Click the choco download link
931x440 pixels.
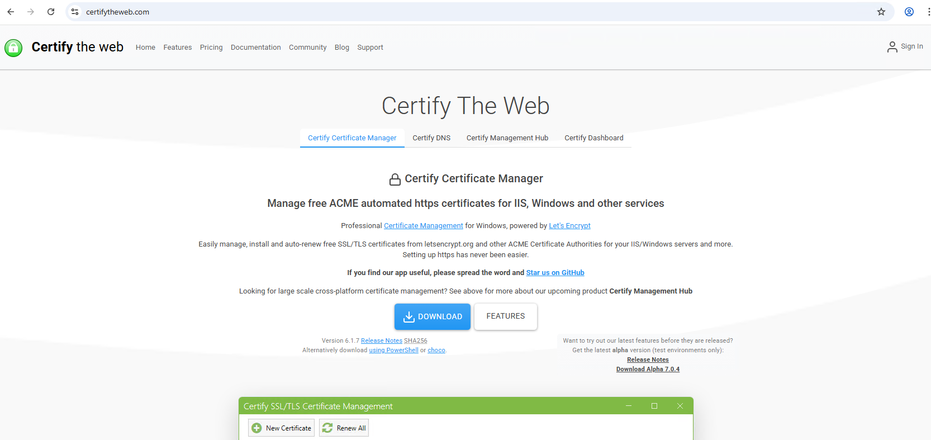pyautogui.click(x=436, y=350)
